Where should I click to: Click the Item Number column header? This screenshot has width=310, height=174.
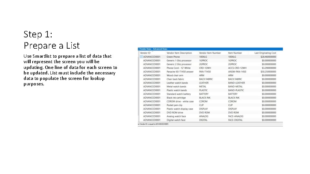[235, 53]
